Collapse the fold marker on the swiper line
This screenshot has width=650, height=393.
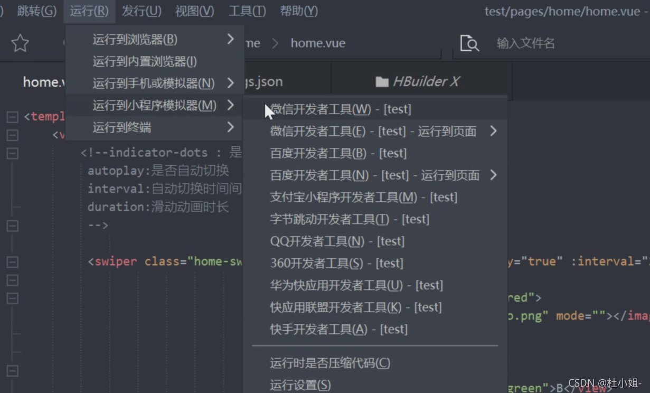(12, 262)
